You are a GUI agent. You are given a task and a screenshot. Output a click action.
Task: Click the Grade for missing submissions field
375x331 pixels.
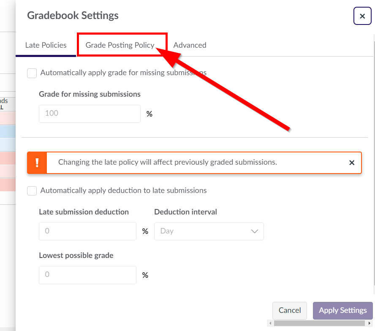[90, 114]
